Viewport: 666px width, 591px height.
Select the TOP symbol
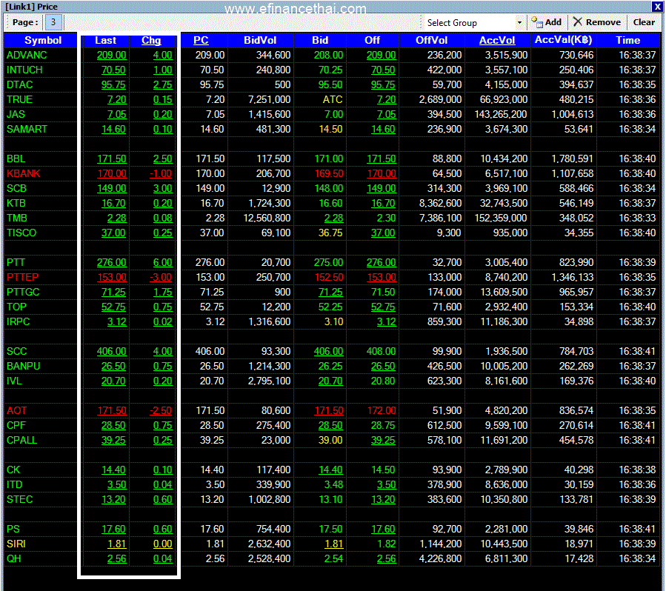16,307
